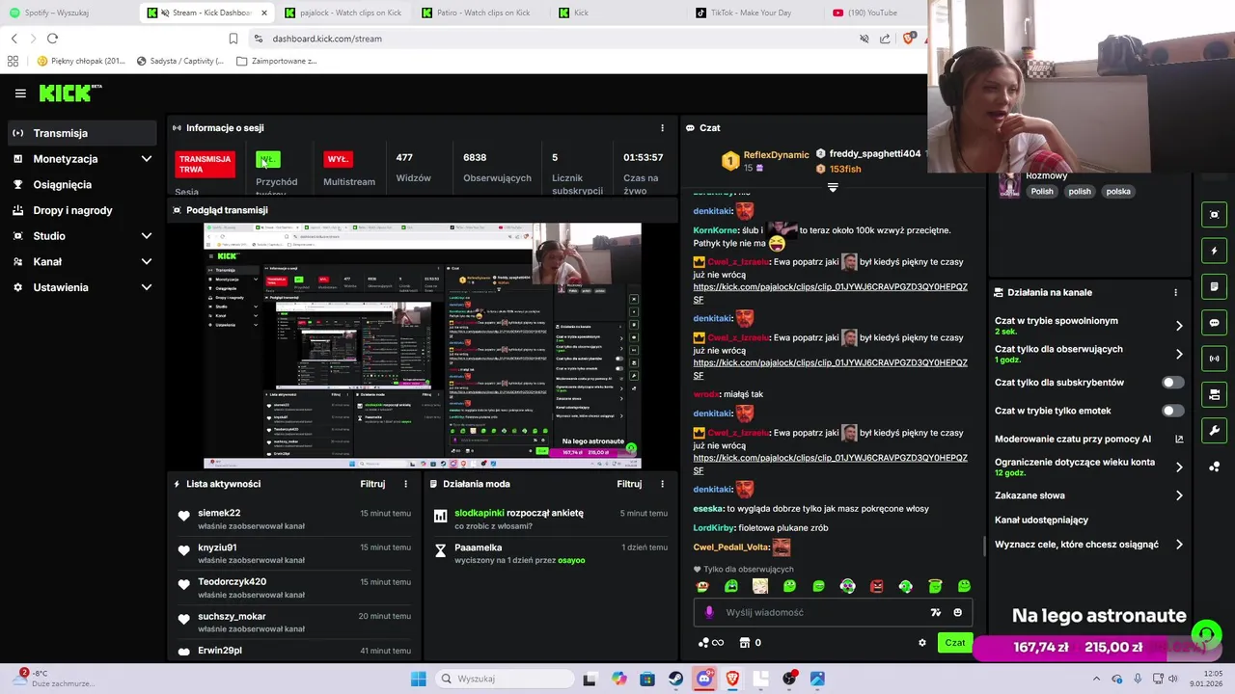Image resolution: width=1235 pixels, height=694 pixels.
Task: Click the lightning bolt icon in right rail
Action: (1215, 251)
